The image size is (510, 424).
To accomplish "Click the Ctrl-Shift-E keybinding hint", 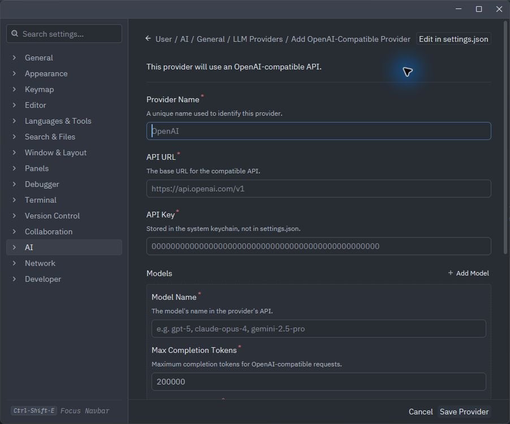I will pos(34,410).
